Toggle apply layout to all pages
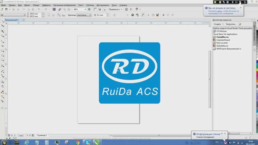The height and width of the screenshot is (145, 258). tap(59, 15)
